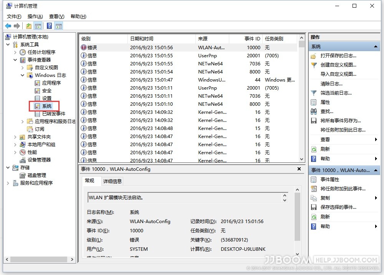This screenshot has width=384, height=275.
Task: Collapse the Windows 日志 tree node
Action: (x=23, y=75)
